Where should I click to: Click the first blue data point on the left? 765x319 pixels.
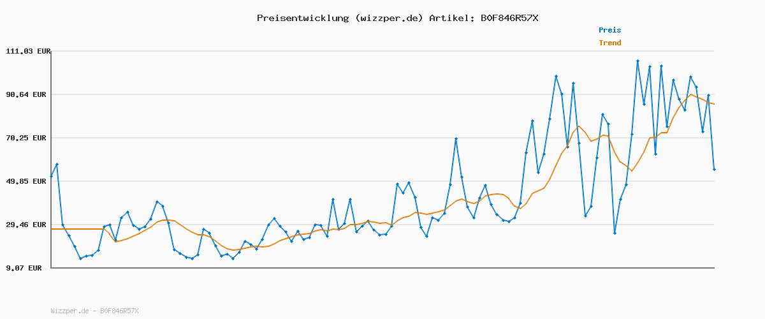pos(51,176)
